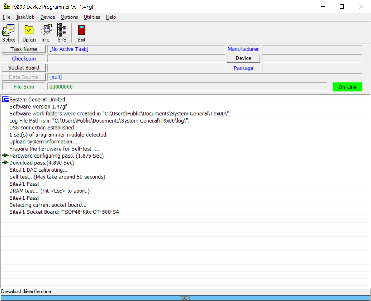Open the Option toolbar icon

[x=29, y=33]
